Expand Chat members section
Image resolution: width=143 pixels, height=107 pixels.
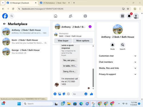pyautogui.click(x=118, y=62)
